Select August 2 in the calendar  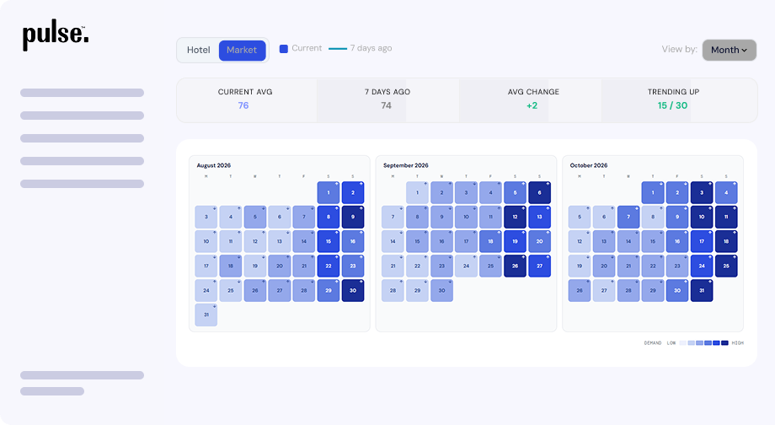click(x=353, y=192)
